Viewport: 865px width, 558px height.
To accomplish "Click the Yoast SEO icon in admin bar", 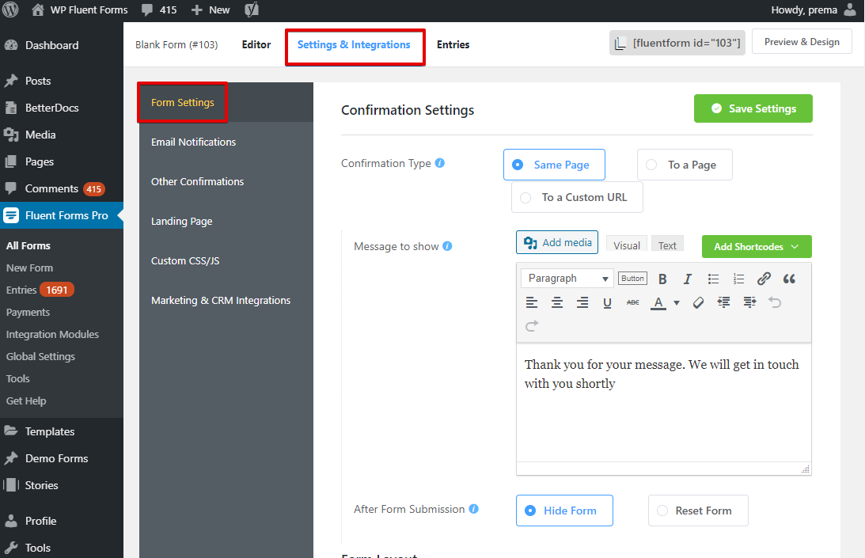I will point(252,9).
